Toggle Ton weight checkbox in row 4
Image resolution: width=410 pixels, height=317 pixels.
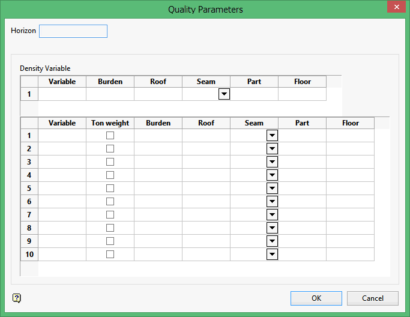click(110, 175)
